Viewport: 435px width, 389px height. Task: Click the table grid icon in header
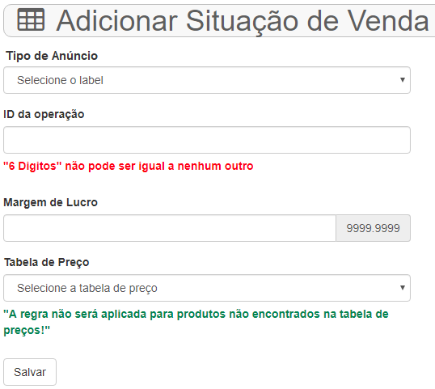(31, 19)
